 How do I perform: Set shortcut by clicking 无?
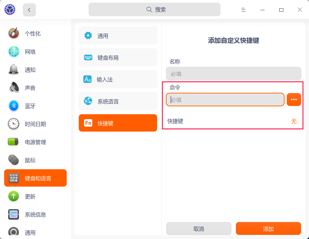294,121
